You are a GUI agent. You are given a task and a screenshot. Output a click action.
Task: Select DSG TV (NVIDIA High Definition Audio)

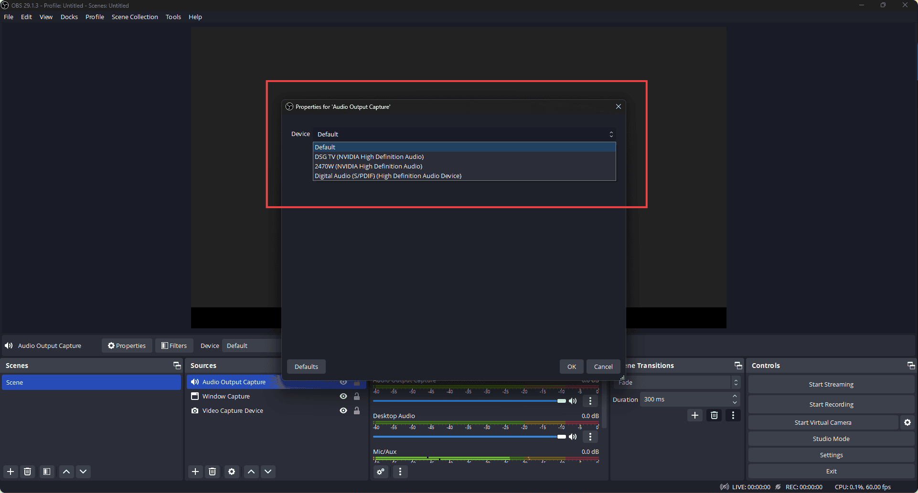369,157
